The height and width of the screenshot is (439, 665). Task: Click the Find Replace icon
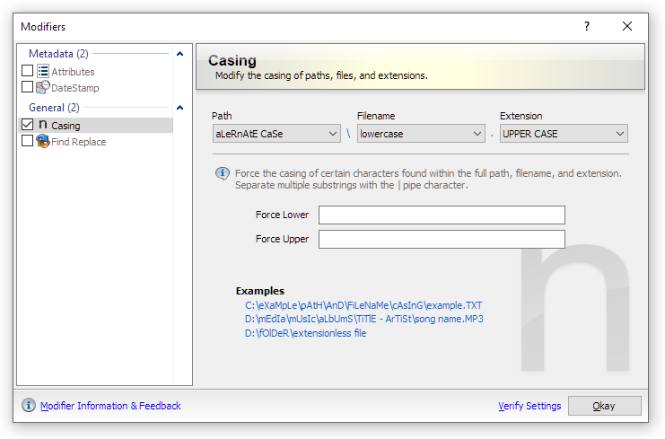42,142
